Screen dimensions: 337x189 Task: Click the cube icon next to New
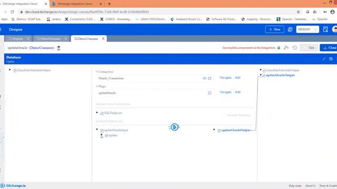290,29
